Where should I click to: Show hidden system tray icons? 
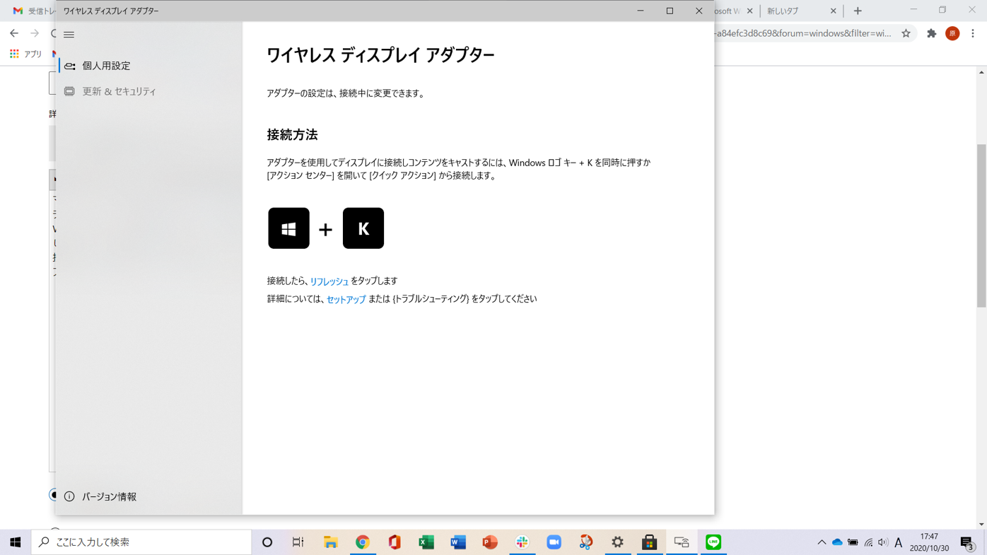pyautogui.click(x=822, y=542)
